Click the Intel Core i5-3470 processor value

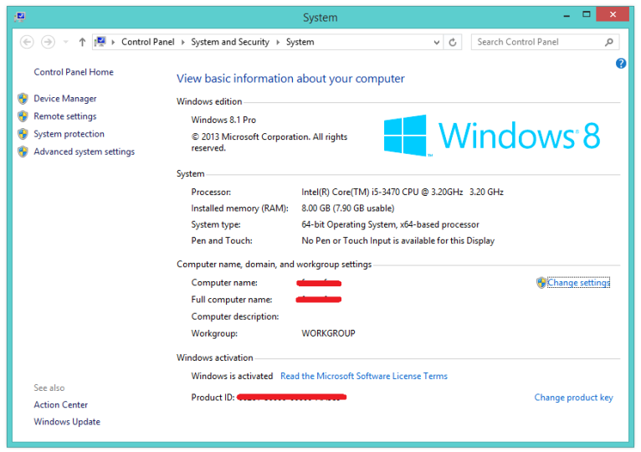(x=403, y=192)
